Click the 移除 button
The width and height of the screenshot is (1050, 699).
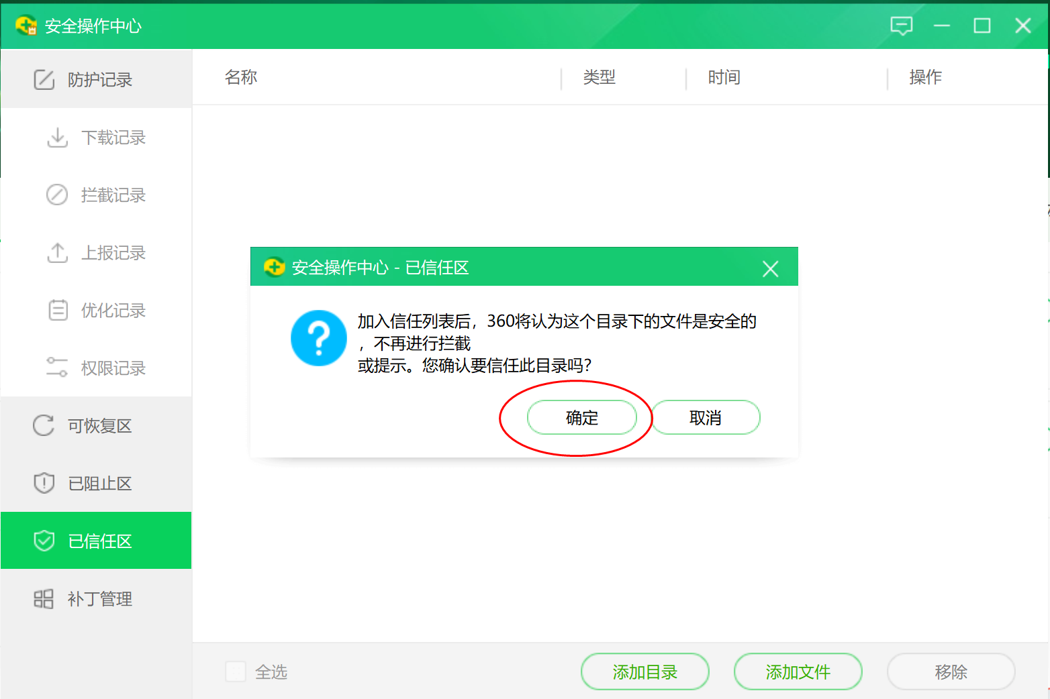pyautogui.click(x=951, y=671)
